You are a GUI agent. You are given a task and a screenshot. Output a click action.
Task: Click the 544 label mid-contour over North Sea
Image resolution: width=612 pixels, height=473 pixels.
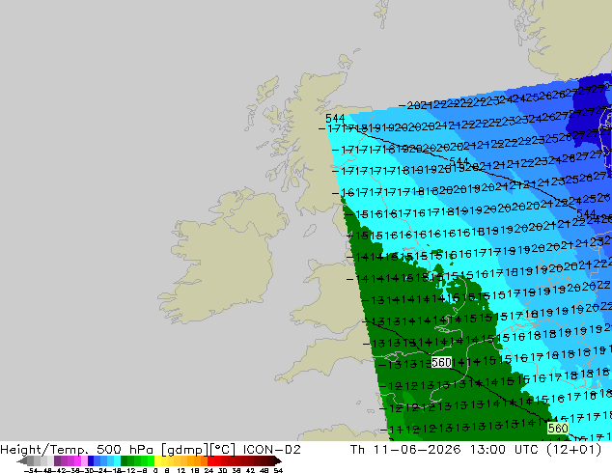tap(459, 161)
